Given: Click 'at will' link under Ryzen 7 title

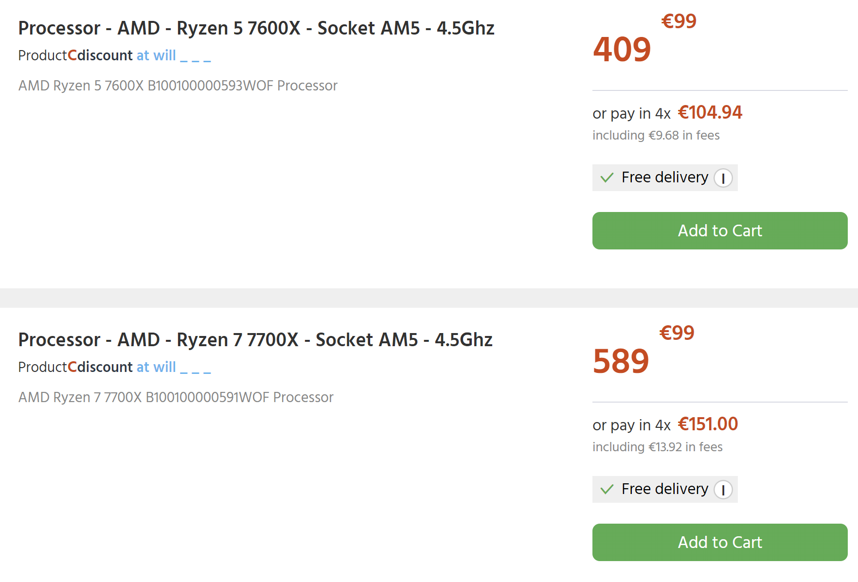Looking at the screenshot, I should pos(156,367).
